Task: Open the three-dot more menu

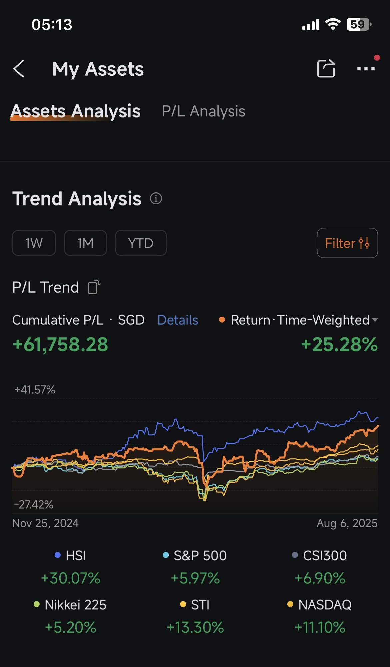Action: [x=366, y=69]
